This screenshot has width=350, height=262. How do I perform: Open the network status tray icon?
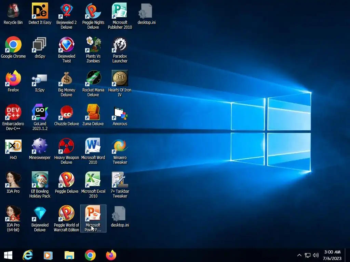[308, 255]
